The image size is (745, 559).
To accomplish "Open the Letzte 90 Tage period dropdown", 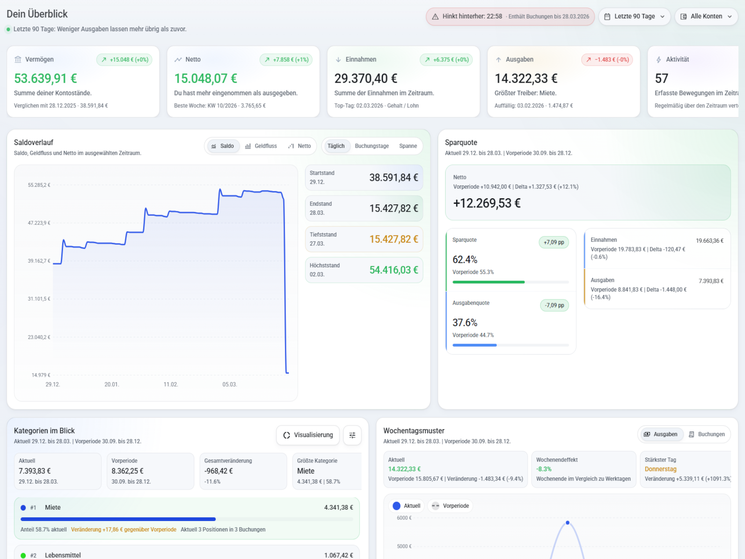I will 634,17.
